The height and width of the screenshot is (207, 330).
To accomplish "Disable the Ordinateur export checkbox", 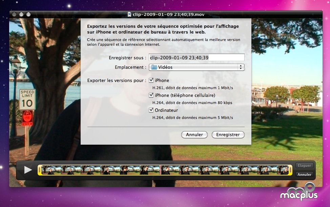I will [x=151, y=110].
